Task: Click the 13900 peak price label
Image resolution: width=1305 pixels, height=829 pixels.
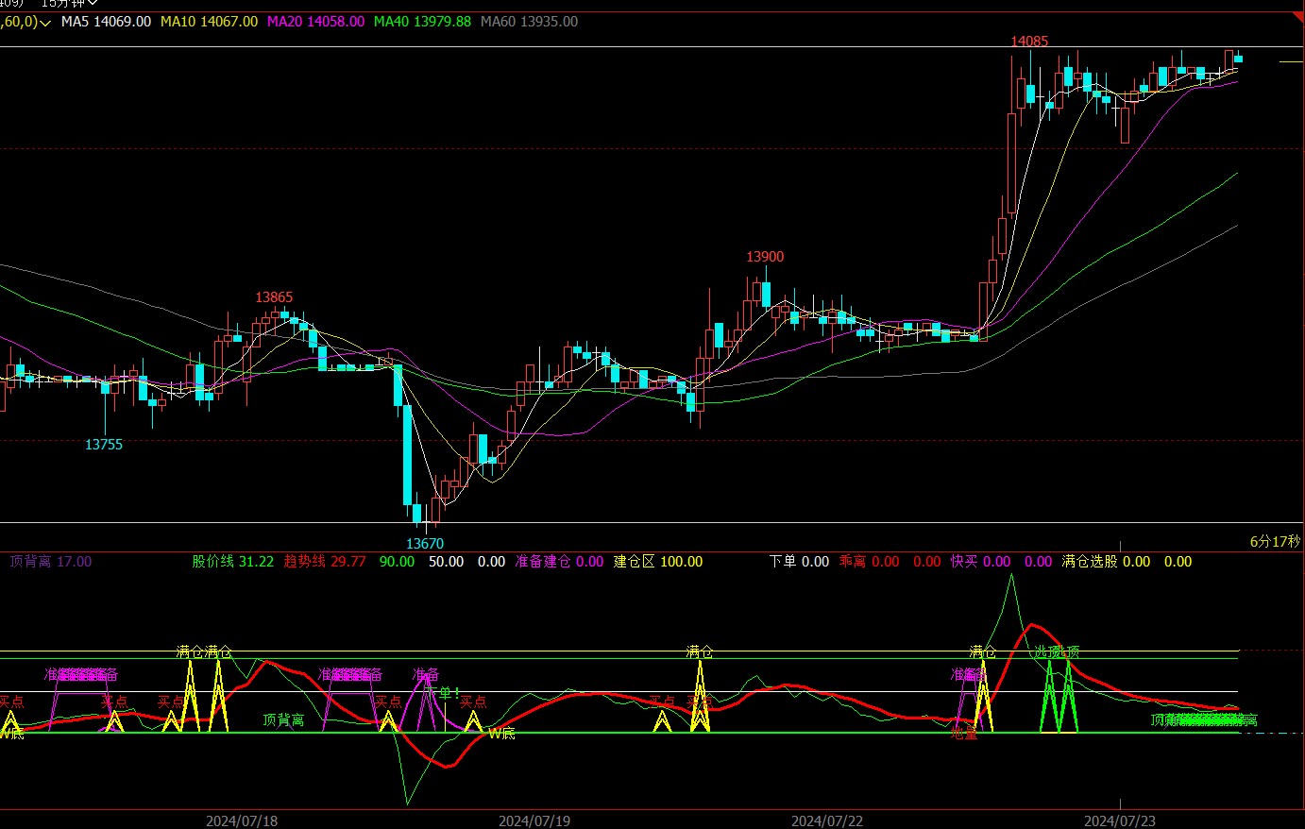Action: coord(765,257)
